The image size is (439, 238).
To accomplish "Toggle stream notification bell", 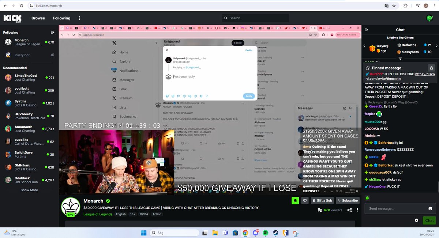I will (x=295, y=200).
